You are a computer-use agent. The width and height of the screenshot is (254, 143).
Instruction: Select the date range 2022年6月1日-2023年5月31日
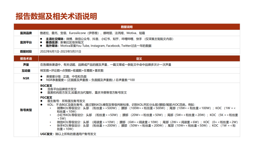(x=60, y=52)
